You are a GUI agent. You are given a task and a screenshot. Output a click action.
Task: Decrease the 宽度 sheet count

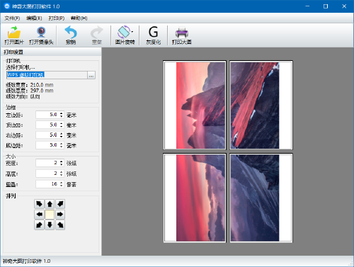(x=62, y=164)
